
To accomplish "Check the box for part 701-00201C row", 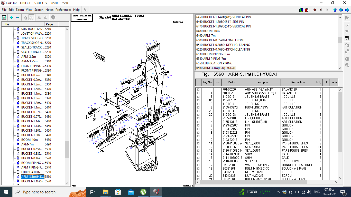I will click(x=198, y=93).
